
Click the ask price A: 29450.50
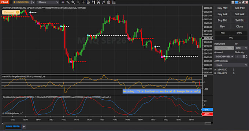pyautogui.click(x=221, y=70)
